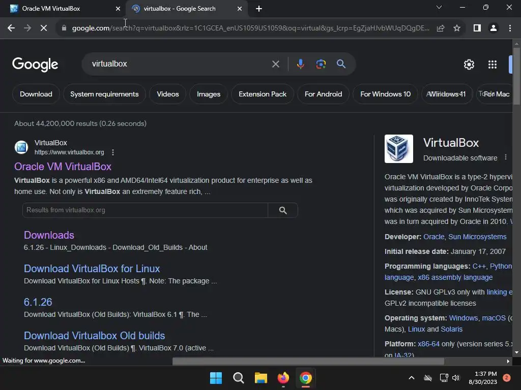Open the Downloads sitelink
Viewport: 521px width, 390px height.
[49, 235]
